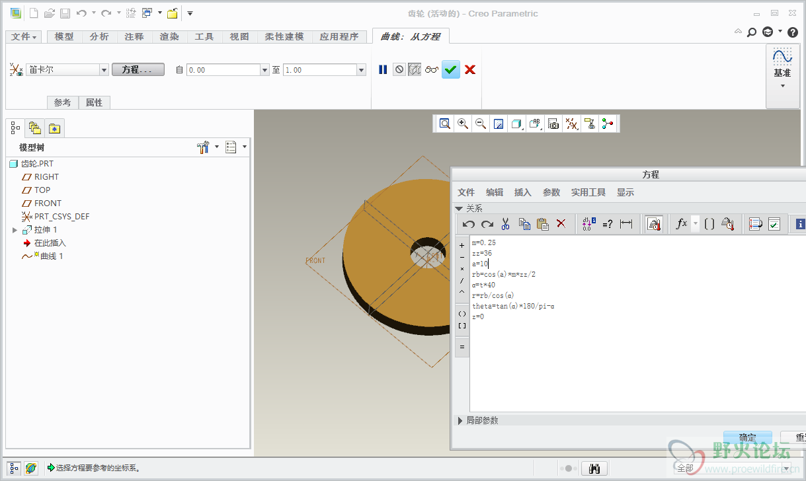This screenshot has width=806, height=481.
Task: Switch to the 分析 ribbon tab
Action: (x=99, y=37)
